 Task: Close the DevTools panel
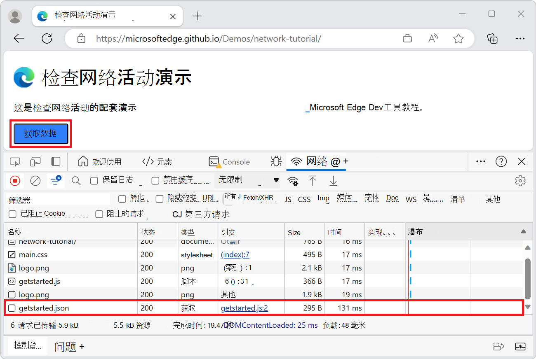coord(522,161)
